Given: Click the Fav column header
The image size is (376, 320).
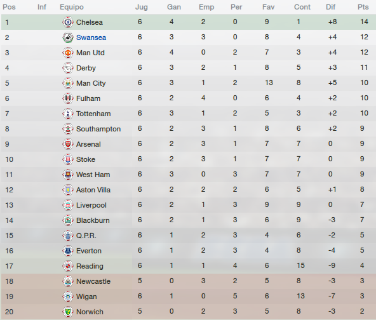Looking at the screenshot, I should [x=268, y=7].
